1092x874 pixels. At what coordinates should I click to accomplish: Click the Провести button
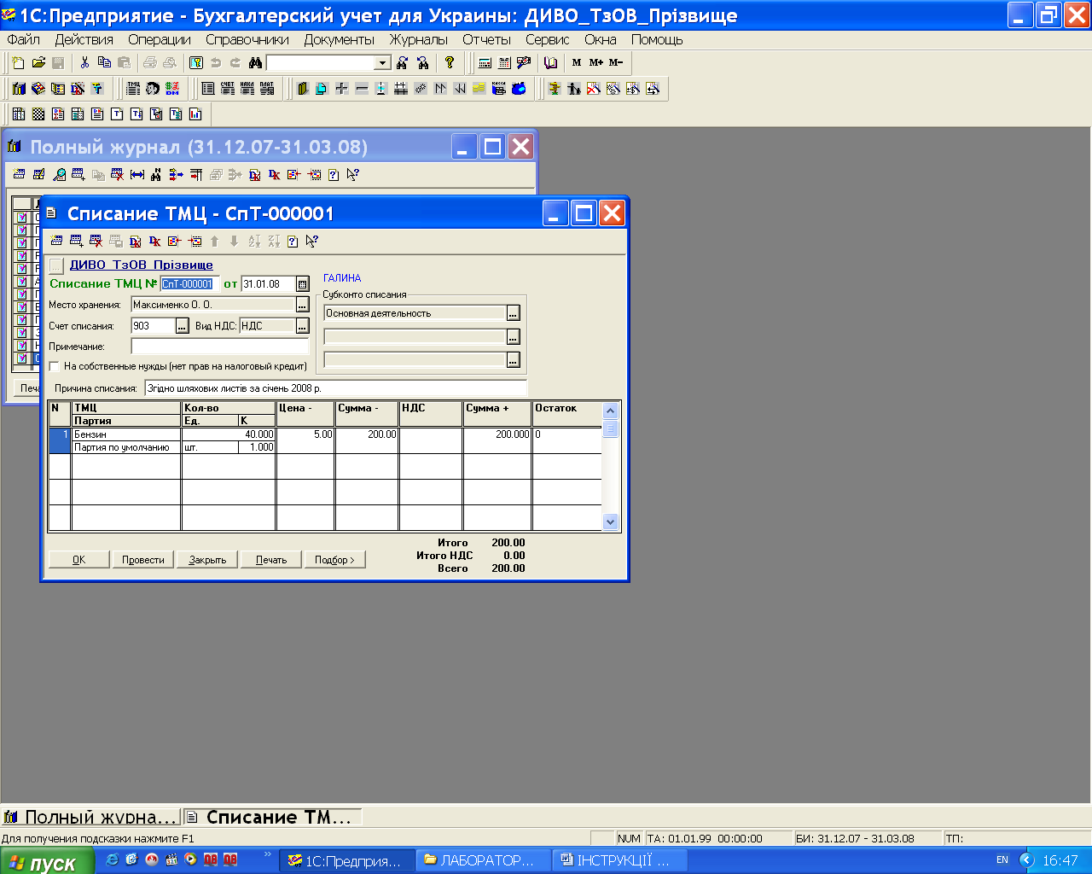point(143,560)
